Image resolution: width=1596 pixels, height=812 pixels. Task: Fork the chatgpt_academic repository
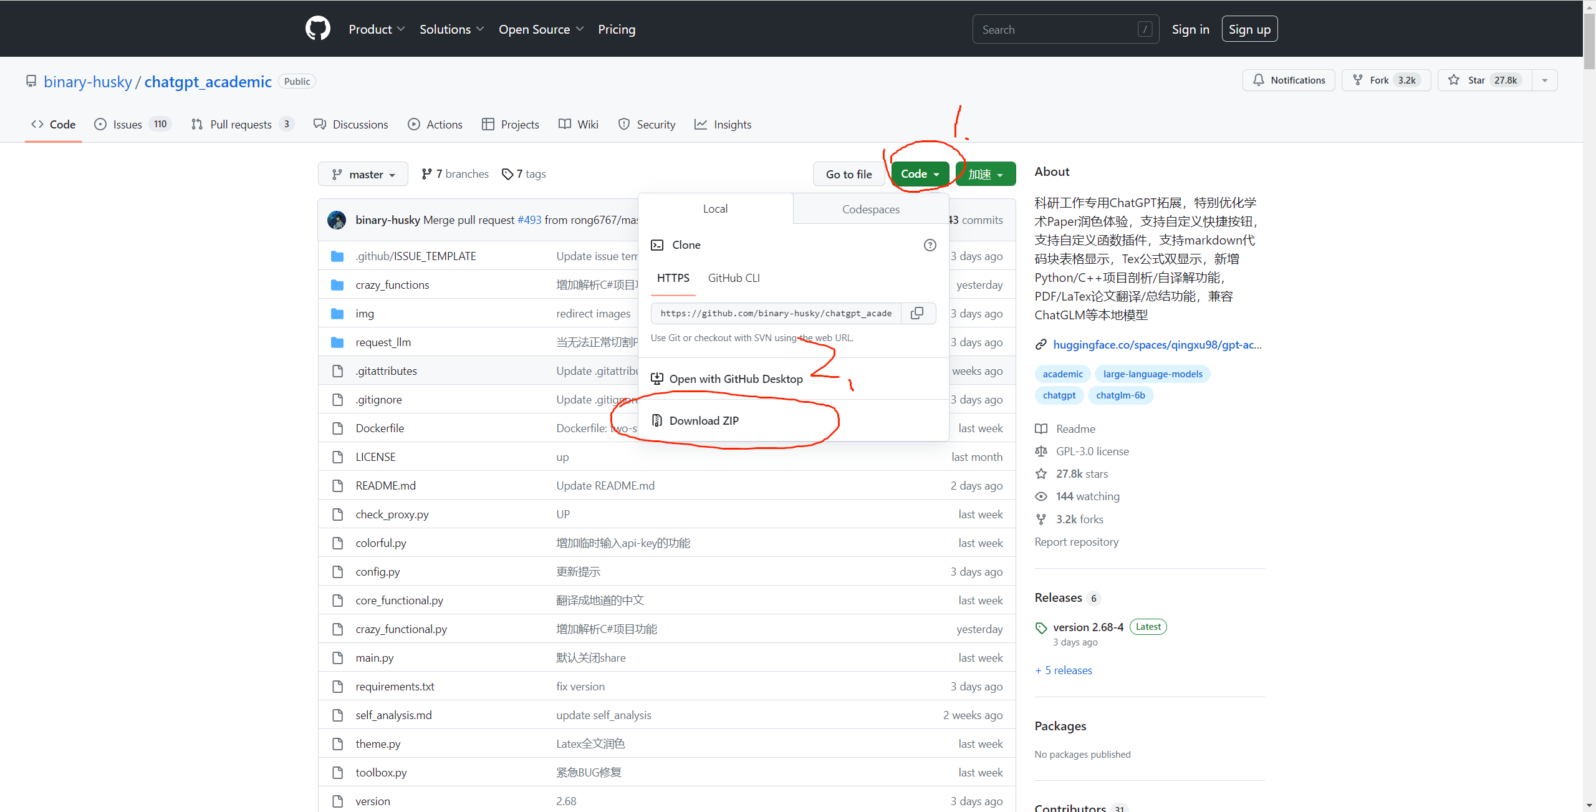point(1387,80)
